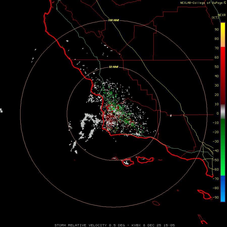
Task: Click the gray near-zero segment of color bar
Action: click(223, 112)
